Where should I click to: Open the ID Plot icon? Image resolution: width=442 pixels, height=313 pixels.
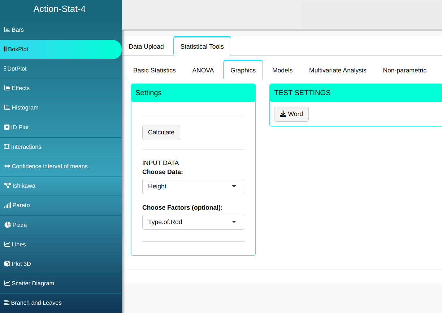pyautogui.click(x=6, y=128)
